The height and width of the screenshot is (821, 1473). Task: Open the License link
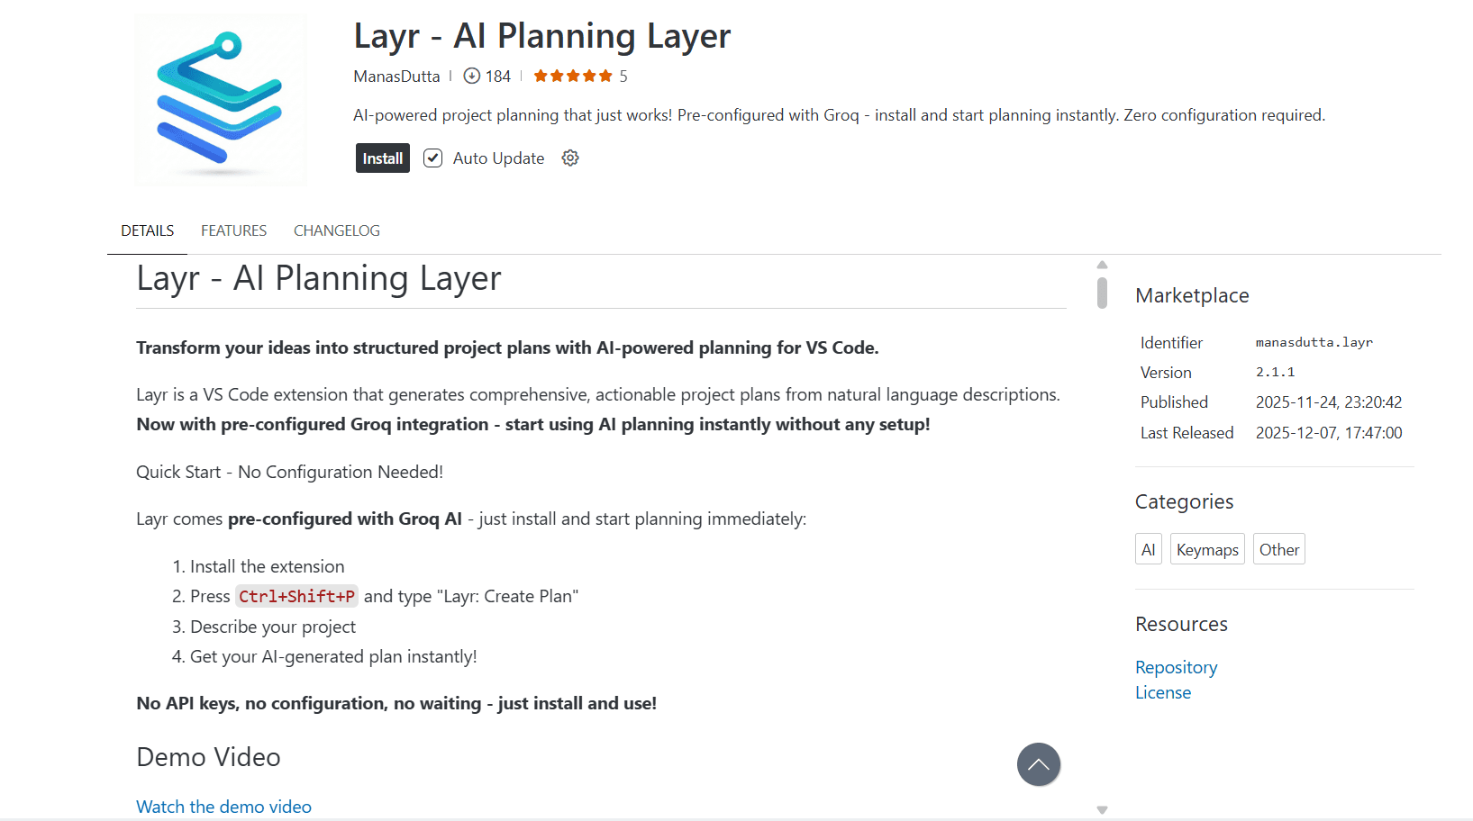(x=1163, y=692)
